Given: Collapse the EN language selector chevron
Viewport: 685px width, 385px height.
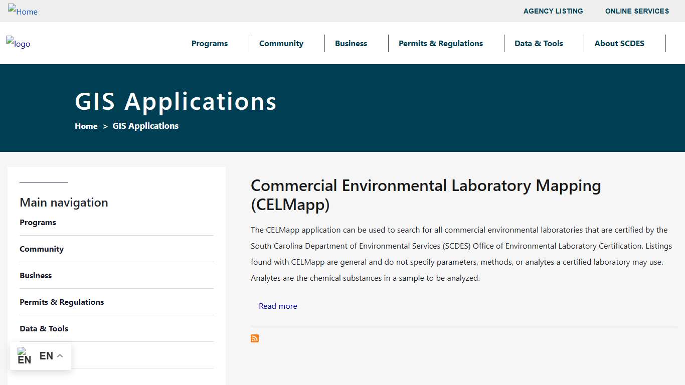Looking at the screenshot, I should click(x=60, y=355).
